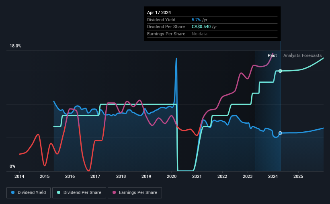Click the 2021 x-axis label
Image resolution: width=330 pixels, height=204 pixels.
[197, 176]
